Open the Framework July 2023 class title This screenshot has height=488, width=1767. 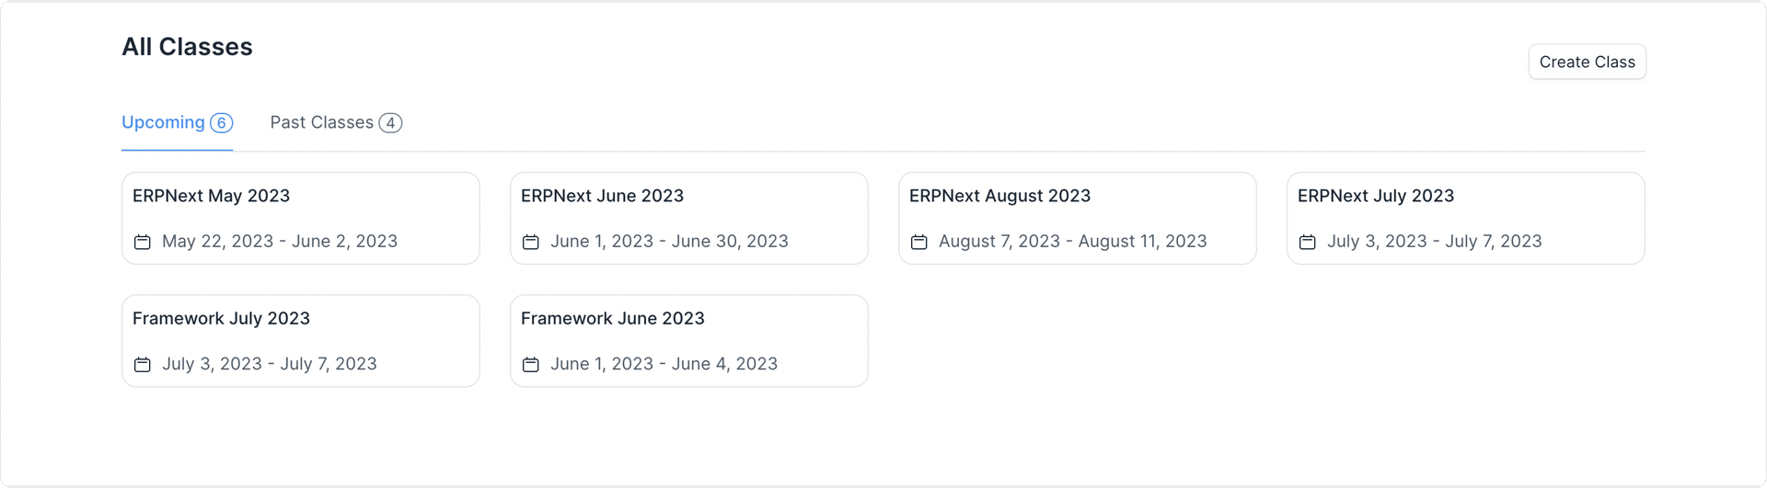point(221,318)
